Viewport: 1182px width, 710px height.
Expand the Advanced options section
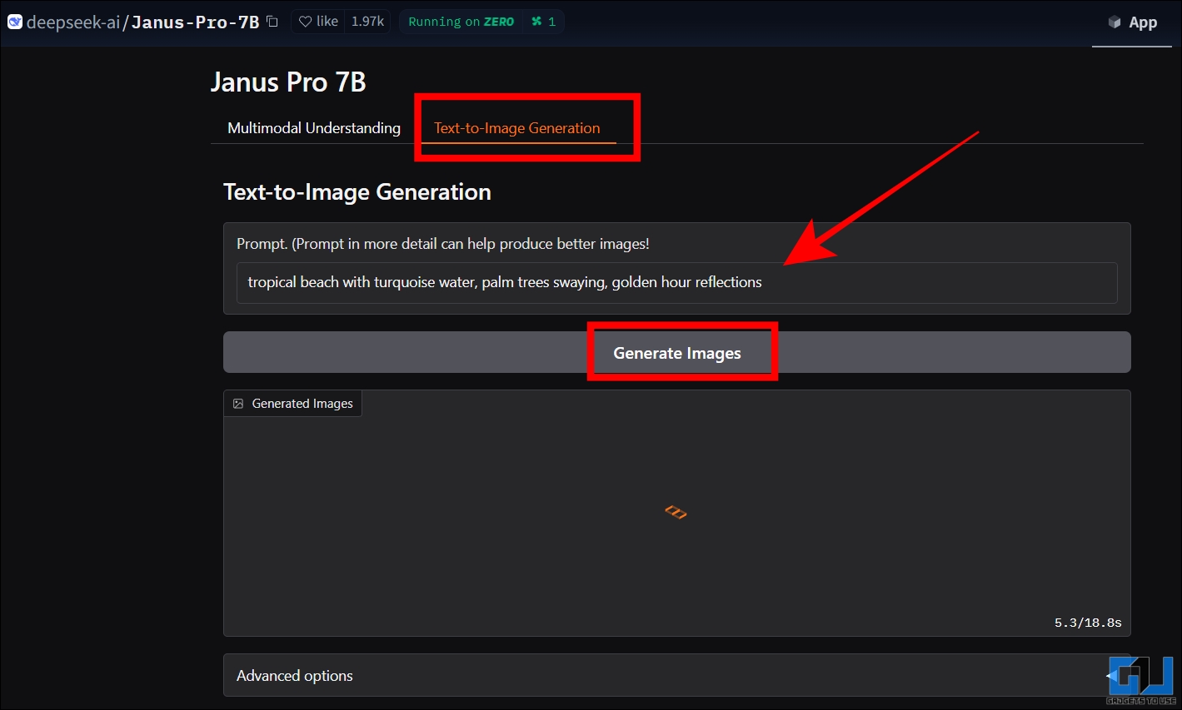tap(676, 676)
